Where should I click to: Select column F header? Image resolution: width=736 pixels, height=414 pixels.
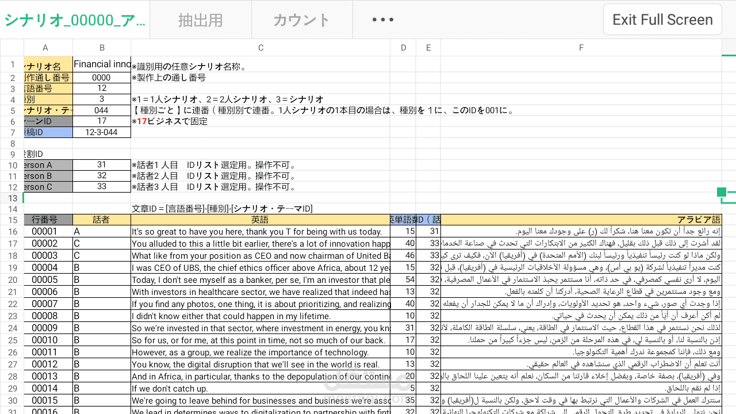coord(581,48)
